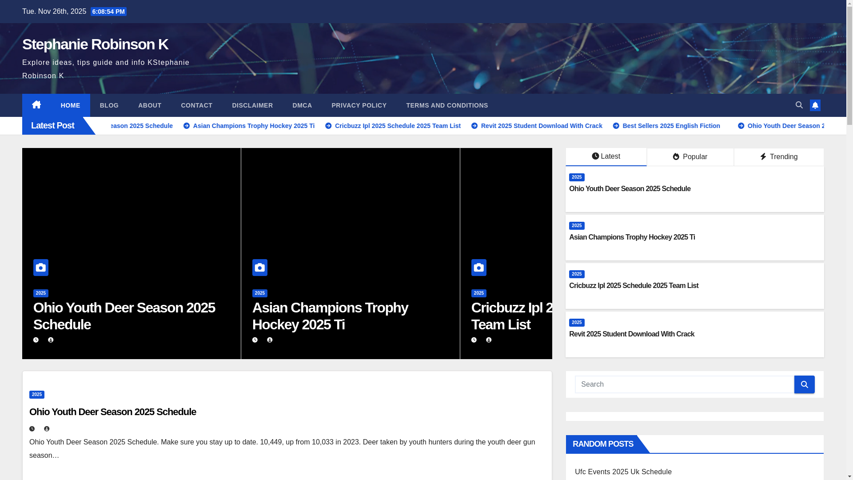This screenshot has height=480, width=853.
Task: Click 2025 tag on Asian Champions Trophy slide
Action: (x=260, y=293)
